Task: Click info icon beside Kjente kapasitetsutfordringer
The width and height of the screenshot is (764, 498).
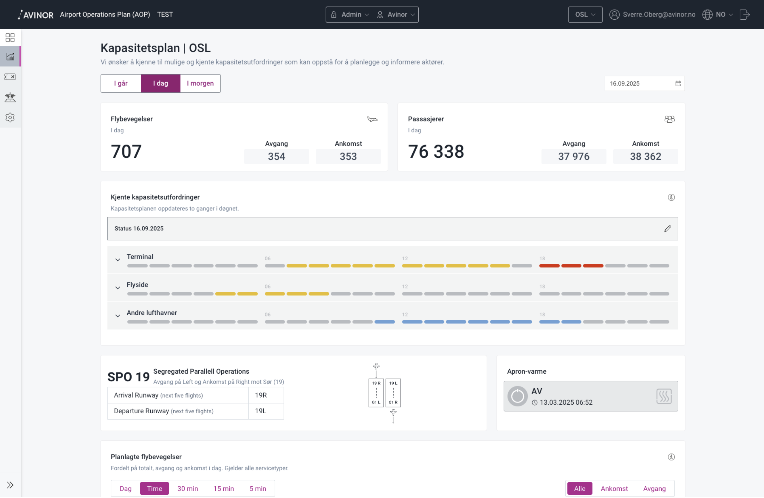Action: 671,197
